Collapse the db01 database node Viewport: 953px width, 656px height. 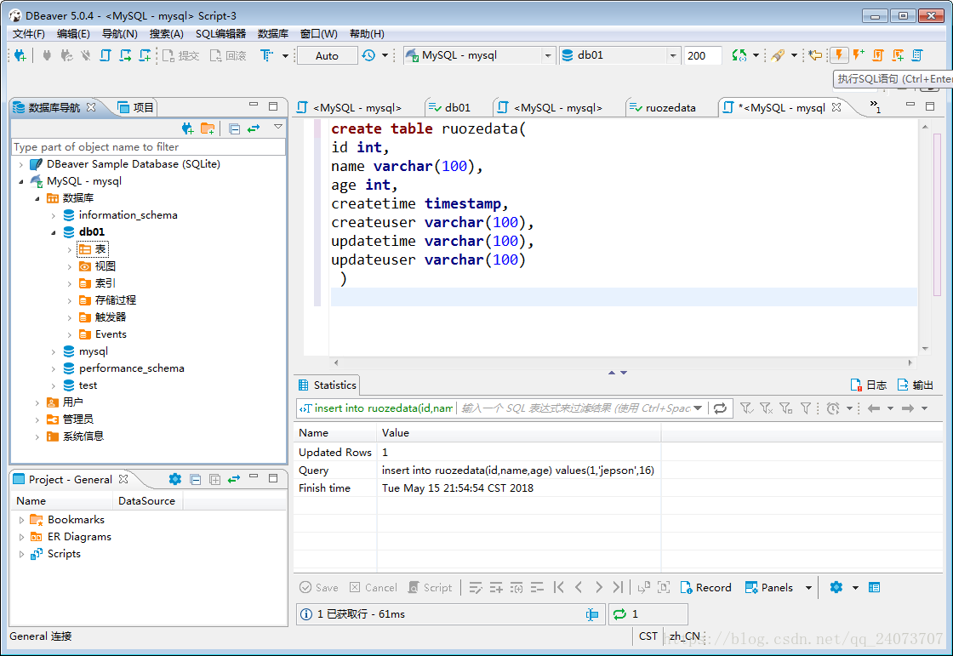click(x=53, y=232)
